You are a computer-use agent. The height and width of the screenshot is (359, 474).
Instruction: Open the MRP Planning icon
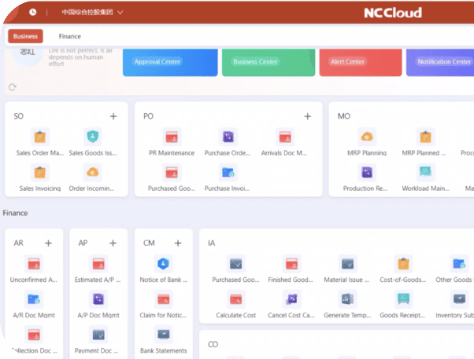(x=367, y=137)
